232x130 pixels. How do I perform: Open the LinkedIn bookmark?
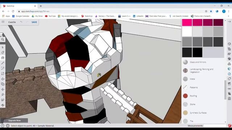(138, 16)
